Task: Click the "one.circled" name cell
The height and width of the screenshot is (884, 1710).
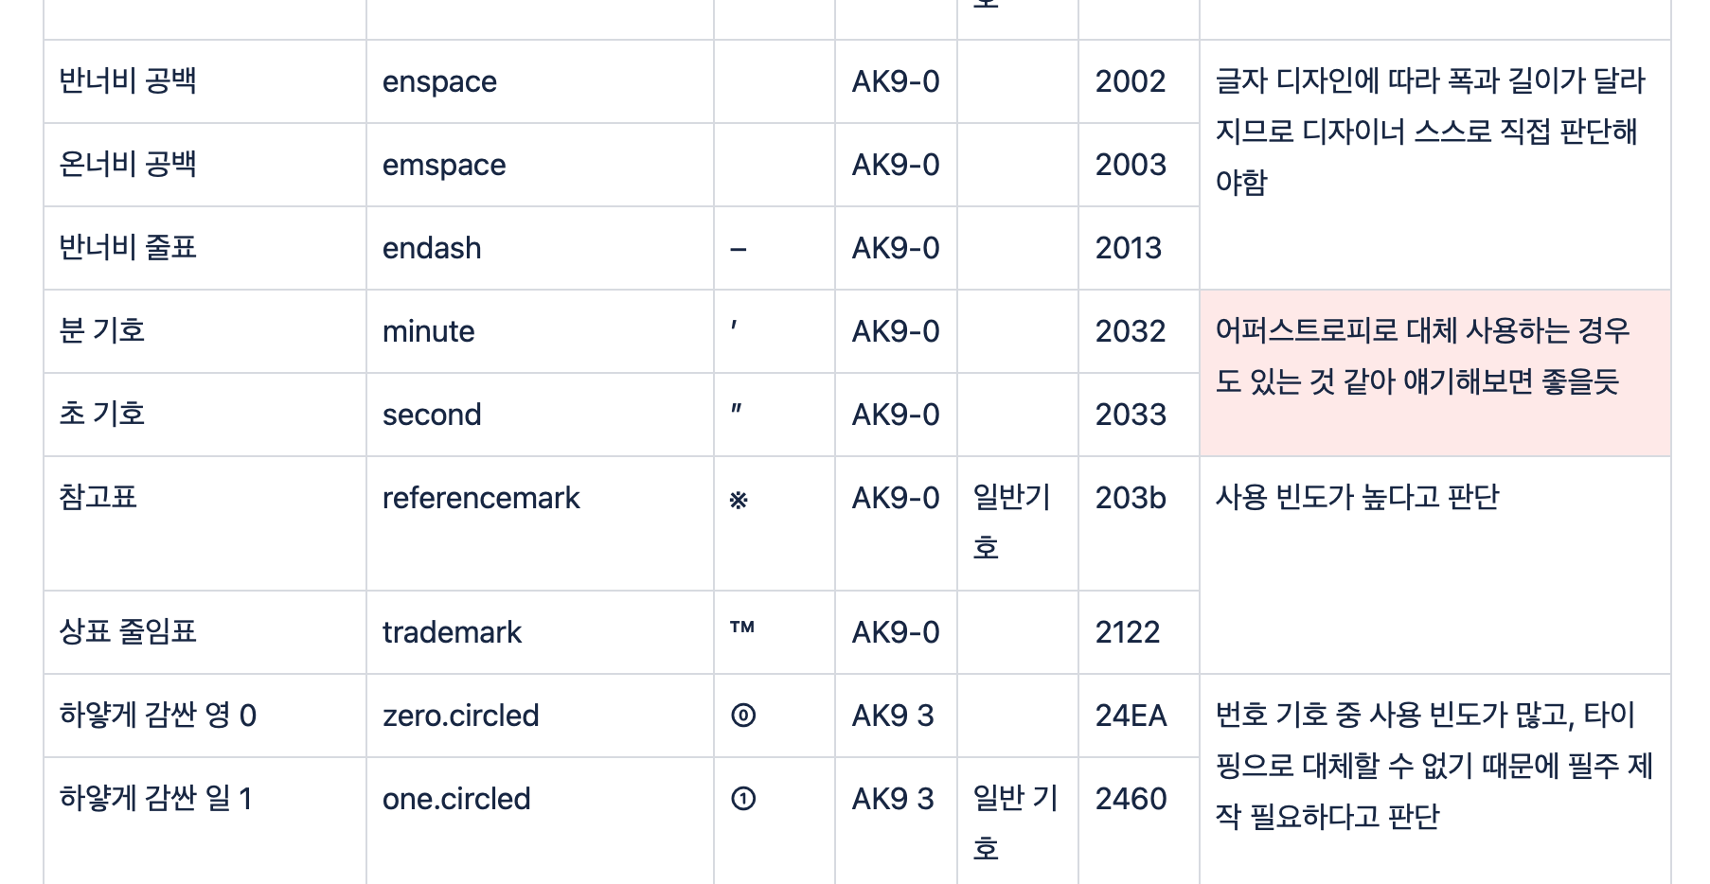Action: tap(456, 799)
